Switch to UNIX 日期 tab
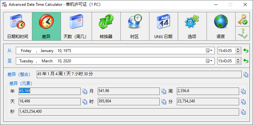 tap(164, 26)
